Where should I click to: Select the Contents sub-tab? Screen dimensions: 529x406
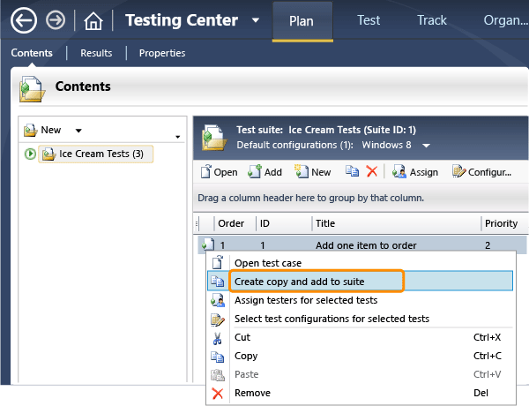(32, 53)
